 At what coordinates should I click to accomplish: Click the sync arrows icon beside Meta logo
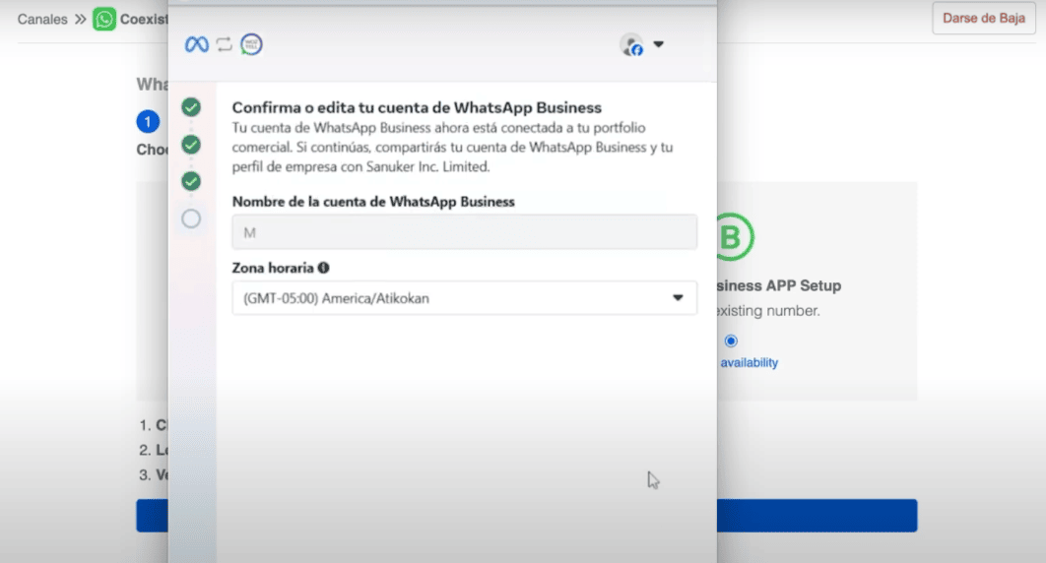coord(225,44)
